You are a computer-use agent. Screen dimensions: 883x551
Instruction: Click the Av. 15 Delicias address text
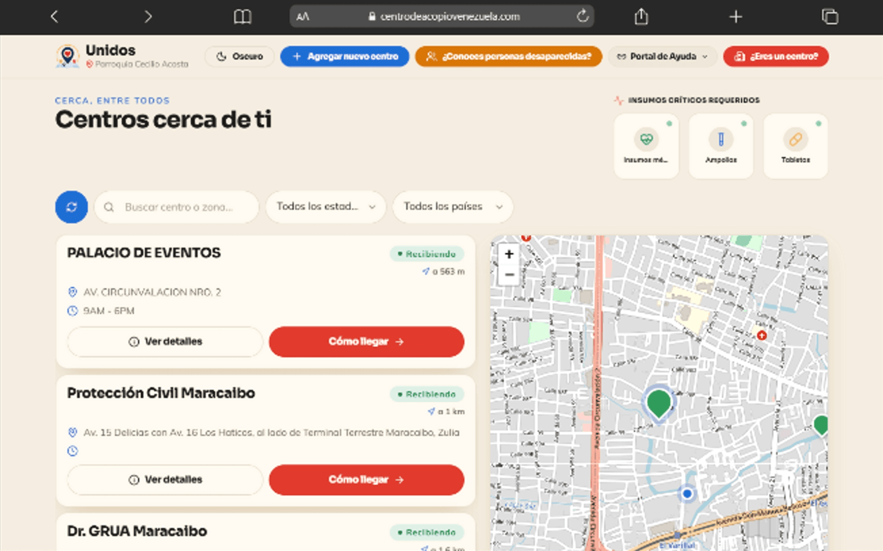(x=271, y=433)
